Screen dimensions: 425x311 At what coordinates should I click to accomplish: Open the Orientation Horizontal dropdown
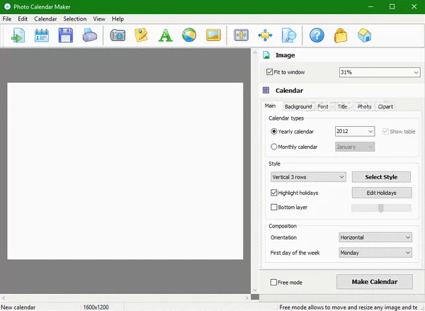(375, 237)
